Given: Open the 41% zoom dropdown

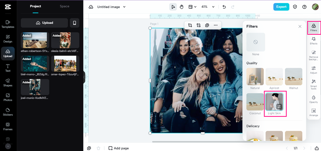Looking at the screenshot, I should pyautogui.click(x=208, y=7).
